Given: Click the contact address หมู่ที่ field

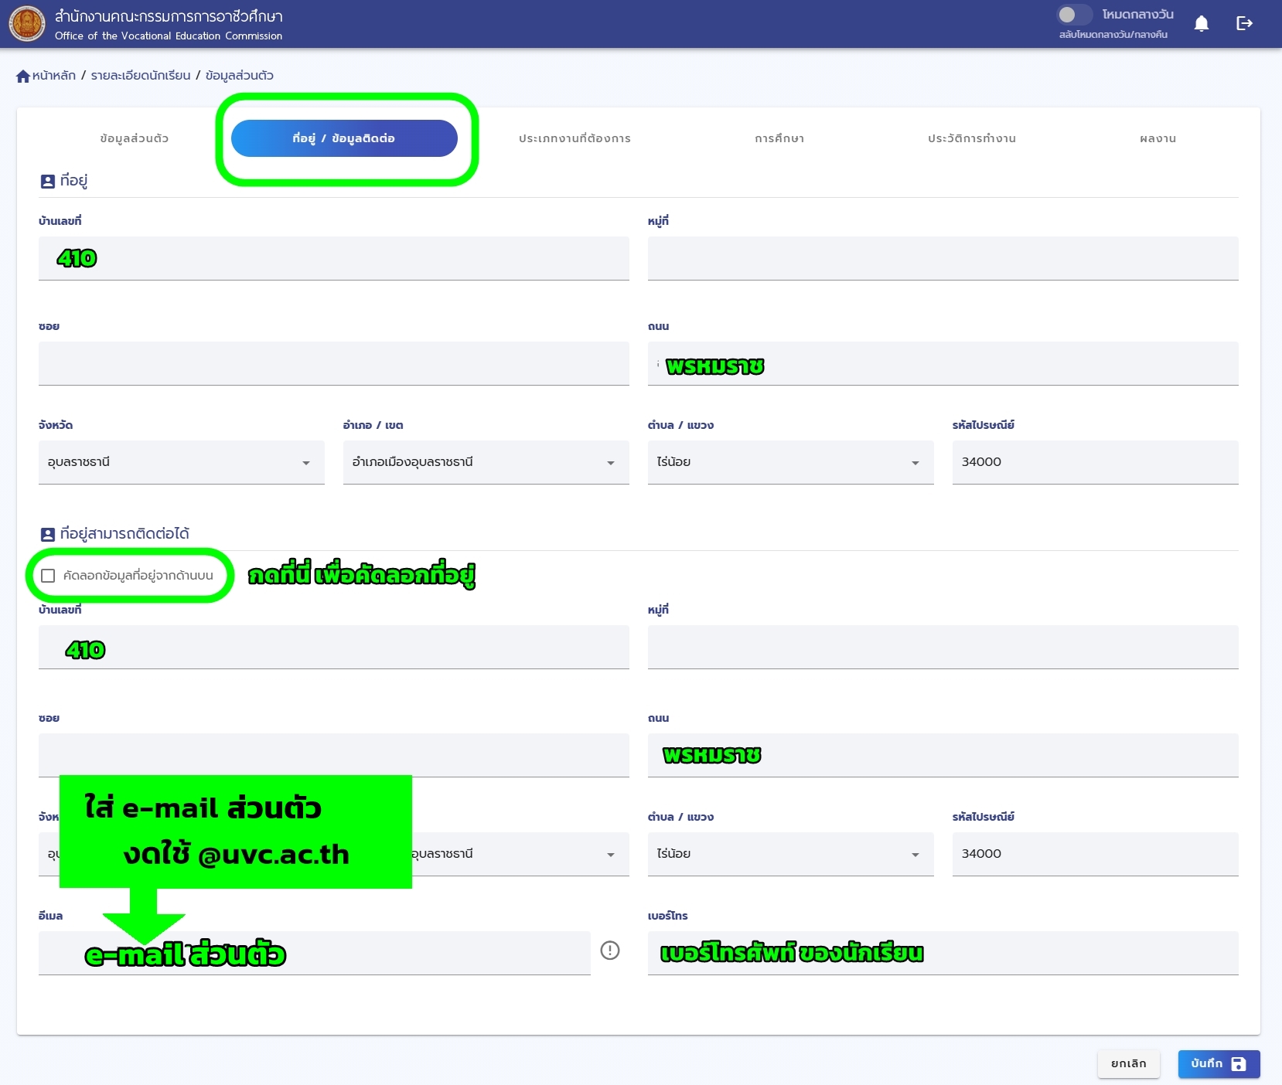Looking at the screenshot, I should [943, 647].
